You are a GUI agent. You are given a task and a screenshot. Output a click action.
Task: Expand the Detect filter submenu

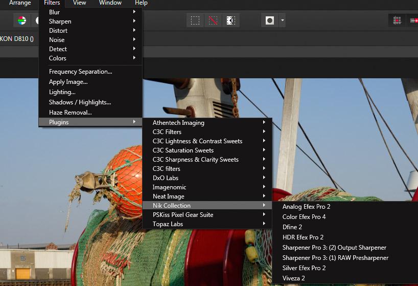90,49
